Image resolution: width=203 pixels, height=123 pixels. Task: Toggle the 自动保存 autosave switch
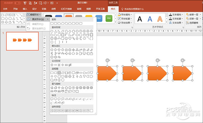(x=17, y=3)
